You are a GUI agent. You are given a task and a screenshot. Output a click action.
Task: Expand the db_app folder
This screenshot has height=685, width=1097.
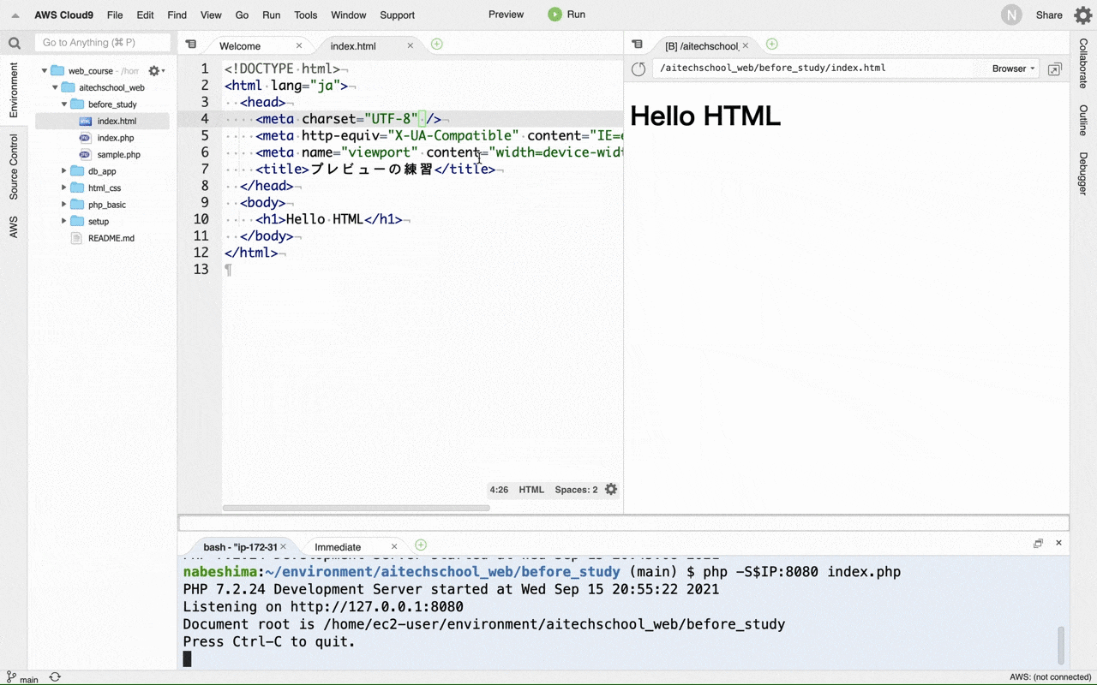(64, 171)
